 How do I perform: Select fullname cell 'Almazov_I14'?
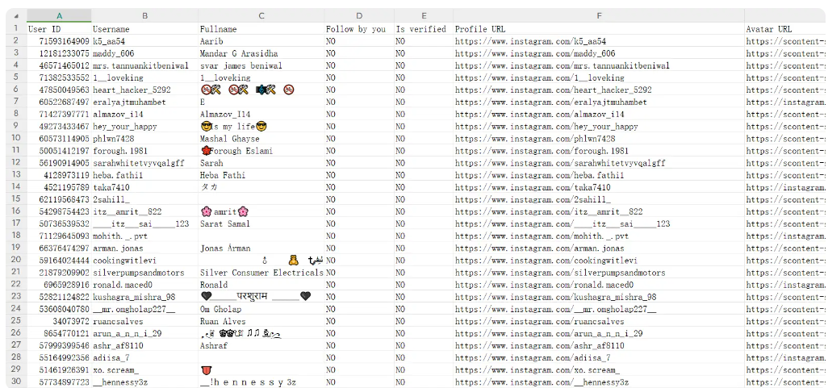click(261, 114)
